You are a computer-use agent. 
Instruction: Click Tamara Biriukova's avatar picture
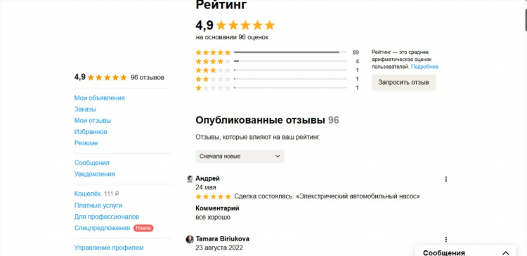tap(190, 239)
